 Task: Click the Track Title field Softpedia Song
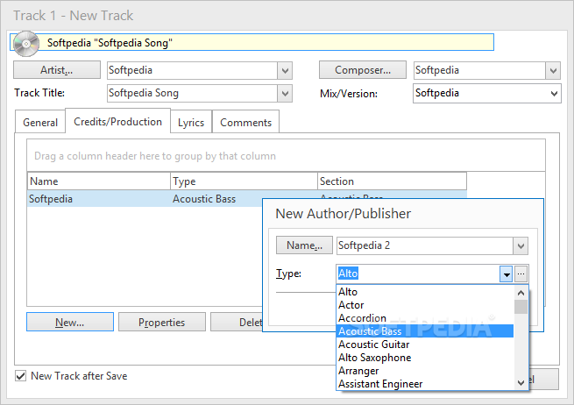click(193, 94)
